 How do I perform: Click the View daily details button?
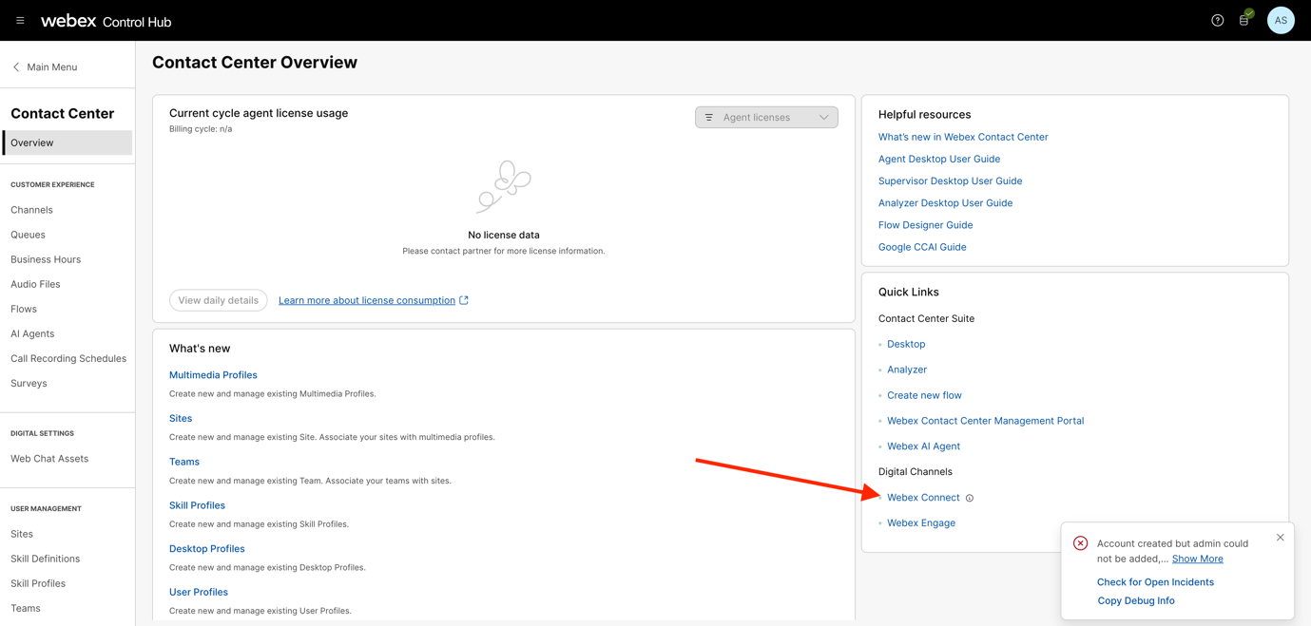[x=218, y=300]
